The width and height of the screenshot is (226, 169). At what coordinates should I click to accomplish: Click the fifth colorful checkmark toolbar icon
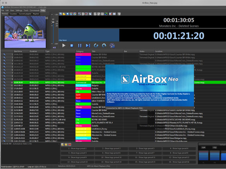75,14
